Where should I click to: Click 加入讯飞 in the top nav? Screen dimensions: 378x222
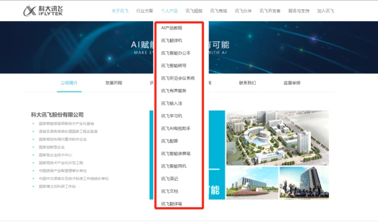pyautogui.click(x=326, y=11)
